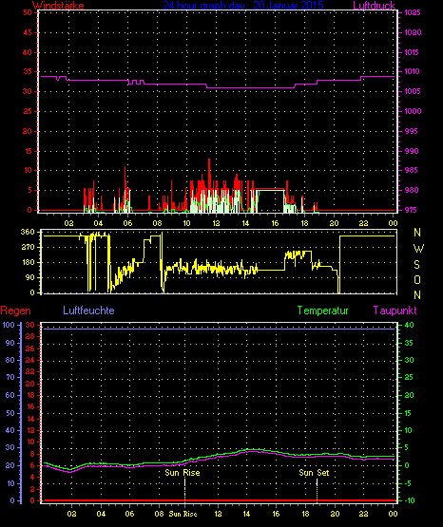
Task: Select the sunrise marker line in the temperature chart
Action: click(184, 490)
